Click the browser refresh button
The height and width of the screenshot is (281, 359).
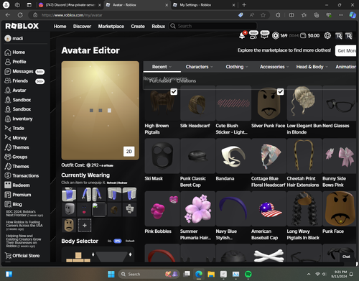coord(20,15)
